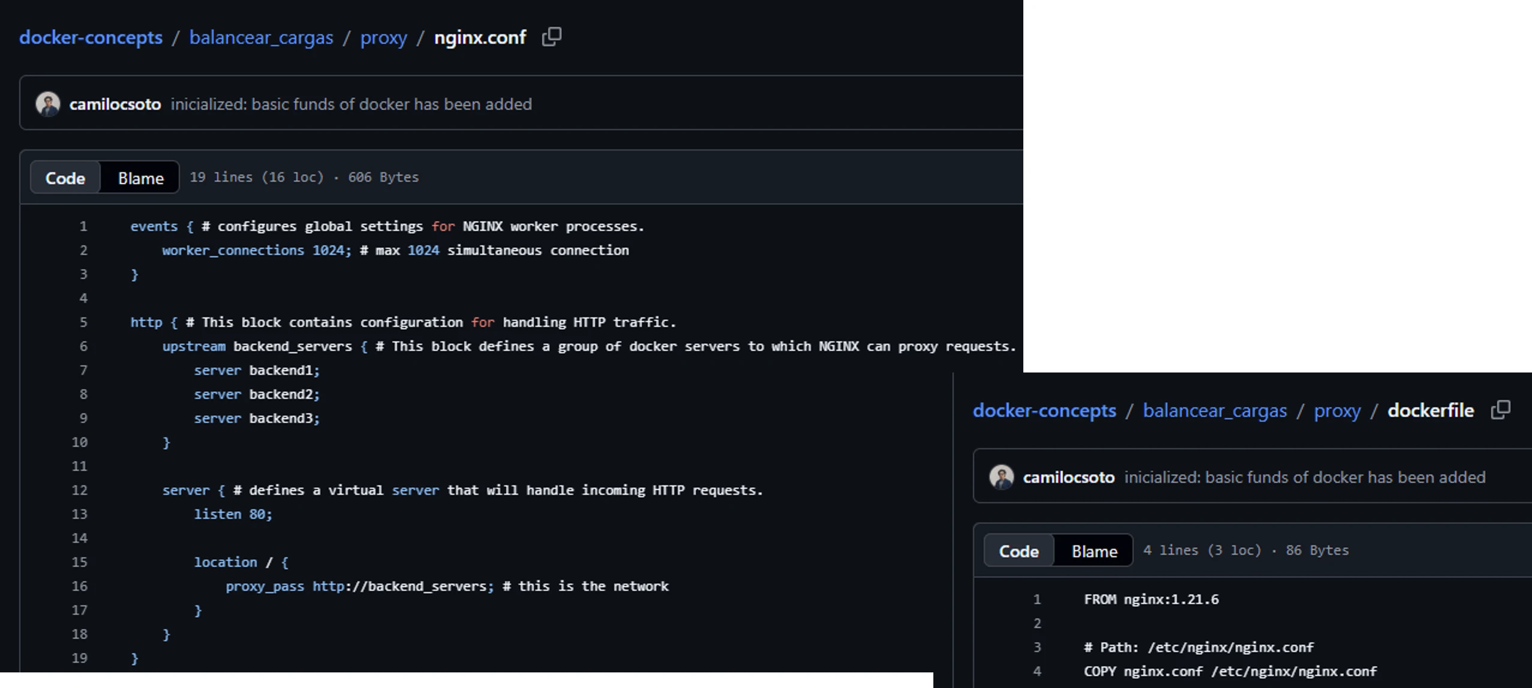Open balancear_cargas breadcrumb above nginx.conf
The width and height of the screenshot is (1532, 688).
coord(261,37)
